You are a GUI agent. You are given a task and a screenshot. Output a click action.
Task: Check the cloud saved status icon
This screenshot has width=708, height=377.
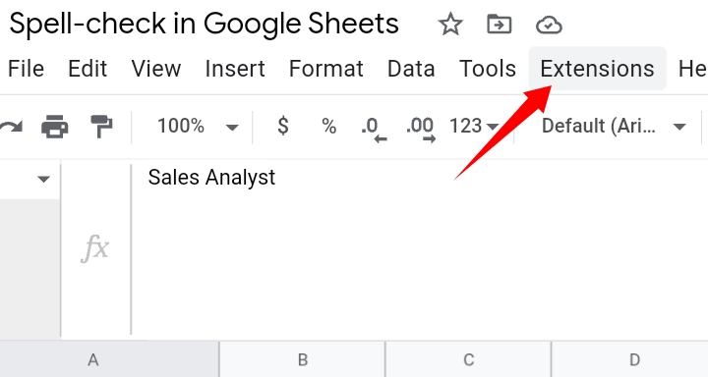tap(549, 26)
